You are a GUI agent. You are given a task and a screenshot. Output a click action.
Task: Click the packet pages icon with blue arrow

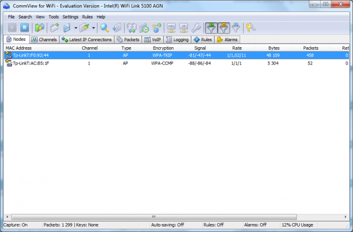coord(117,28)
